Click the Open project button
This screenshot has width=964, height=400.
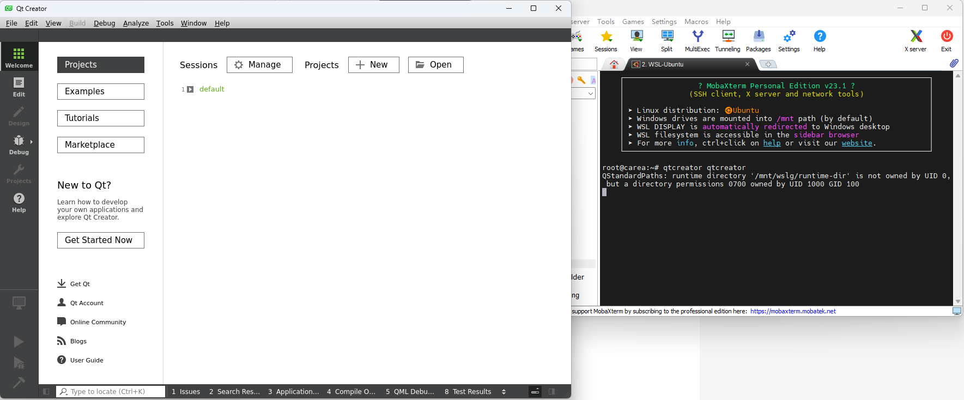[436, 65]
